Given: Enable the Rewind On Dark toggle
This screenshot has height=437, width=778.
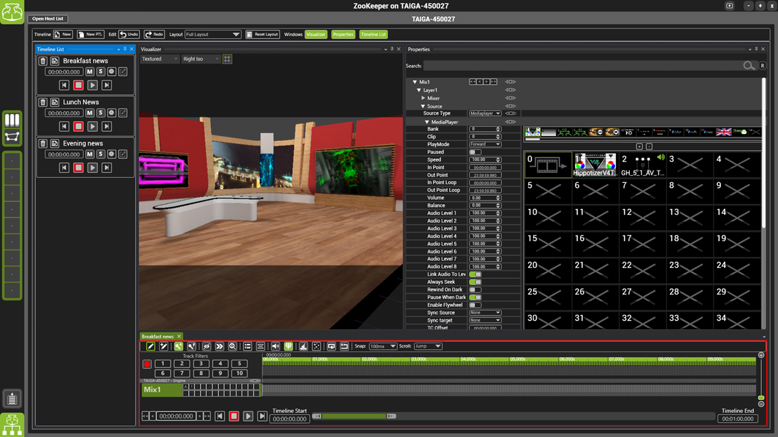Looking at the screenshot, I should click(475, 289).
